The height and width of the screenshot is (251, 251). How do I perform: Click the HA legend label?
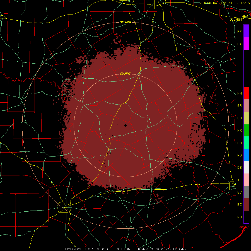tap(240, 93)
